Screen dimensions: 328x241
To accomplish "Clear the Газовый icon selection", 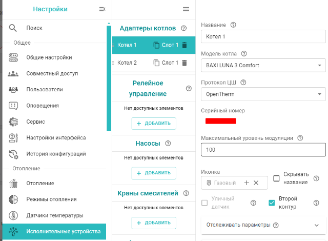I will click(x=256, y=183).
